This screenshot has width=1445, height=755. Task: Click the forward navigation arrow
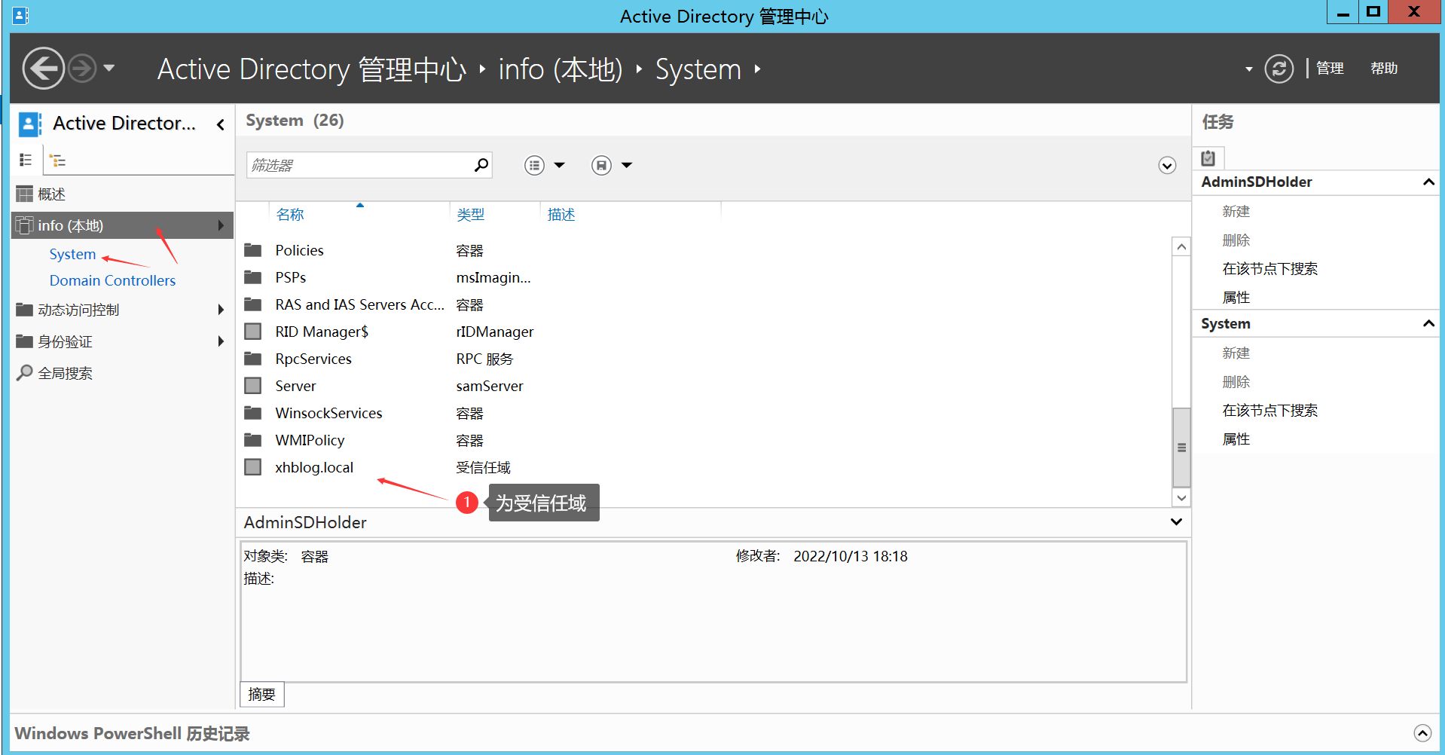tap(82, 69)
